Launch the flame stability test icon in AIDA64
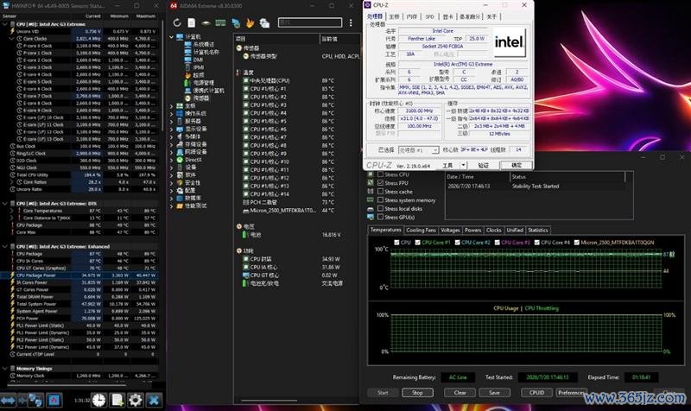Viewport: 691px width, 411px height. point(250,22)
